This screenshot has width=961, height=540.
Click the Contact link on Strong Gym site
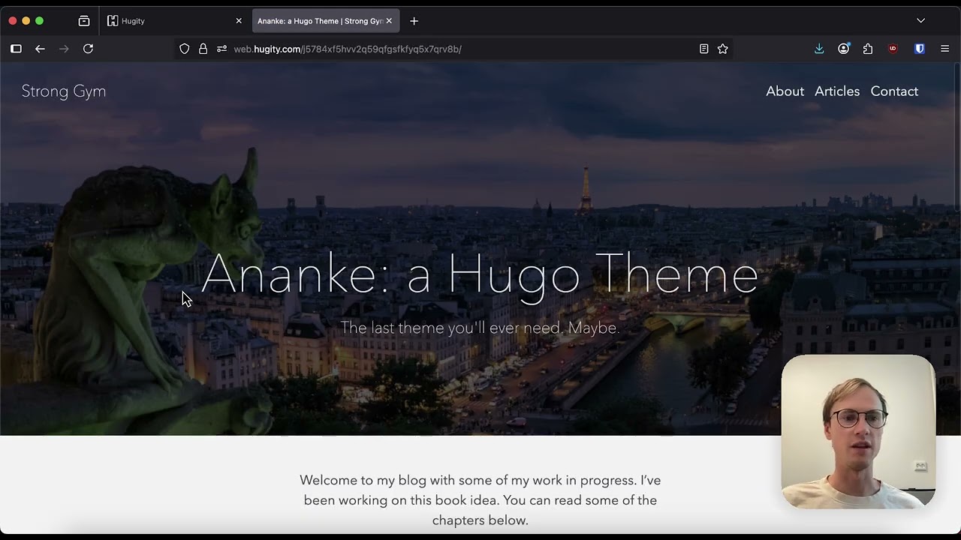point(894,91)
